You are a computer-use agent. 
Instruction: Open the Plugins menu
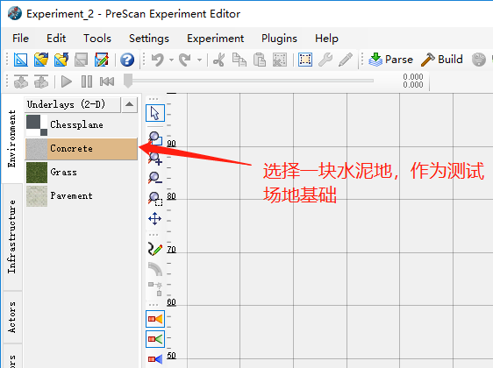(279, 39)
